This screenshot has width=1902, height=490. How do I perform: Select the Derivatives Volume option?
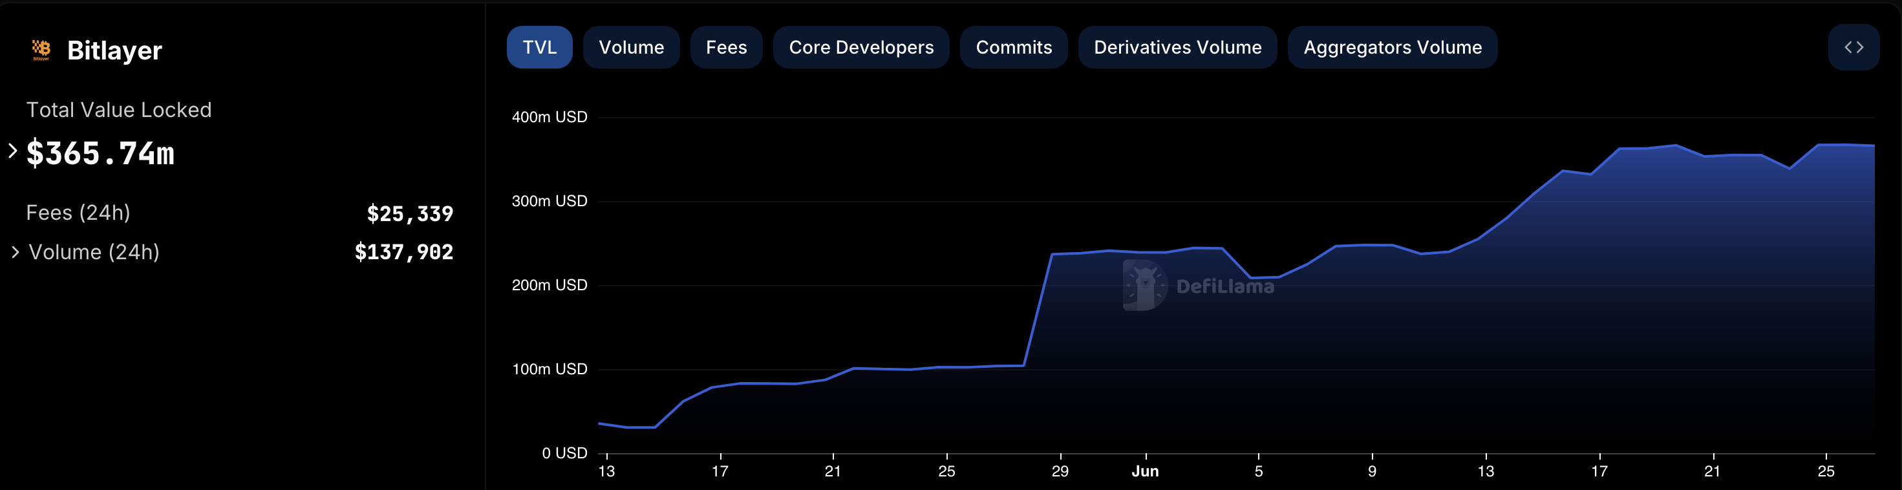[x=1177, y=48]
